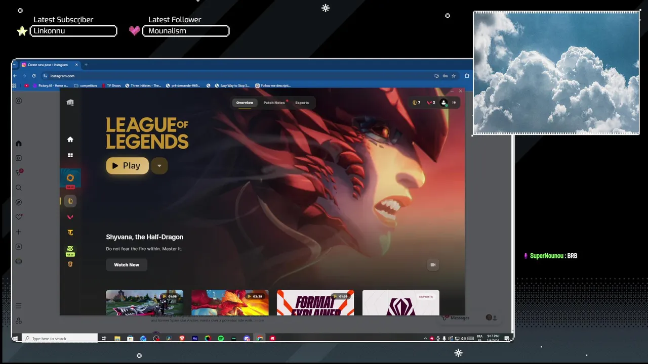
Task: Open Chrome extensions puzzle icon
Action: tap(467, 76)
